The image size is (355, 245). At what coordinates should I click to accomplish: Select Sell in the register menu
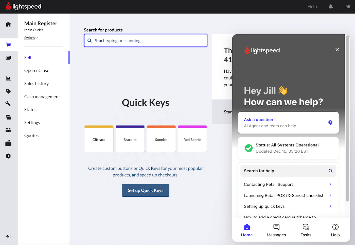click(28, 58)
